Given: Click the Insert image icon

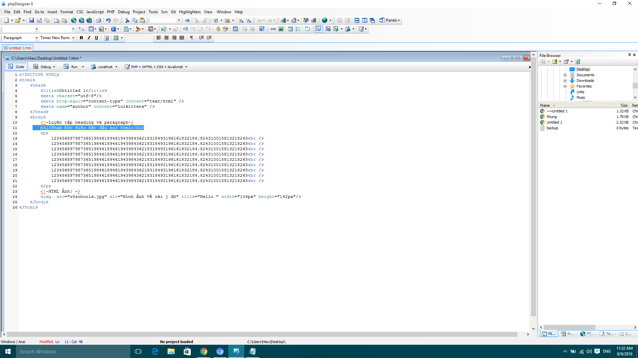Looking at the screenshot, I should (281, 29).
